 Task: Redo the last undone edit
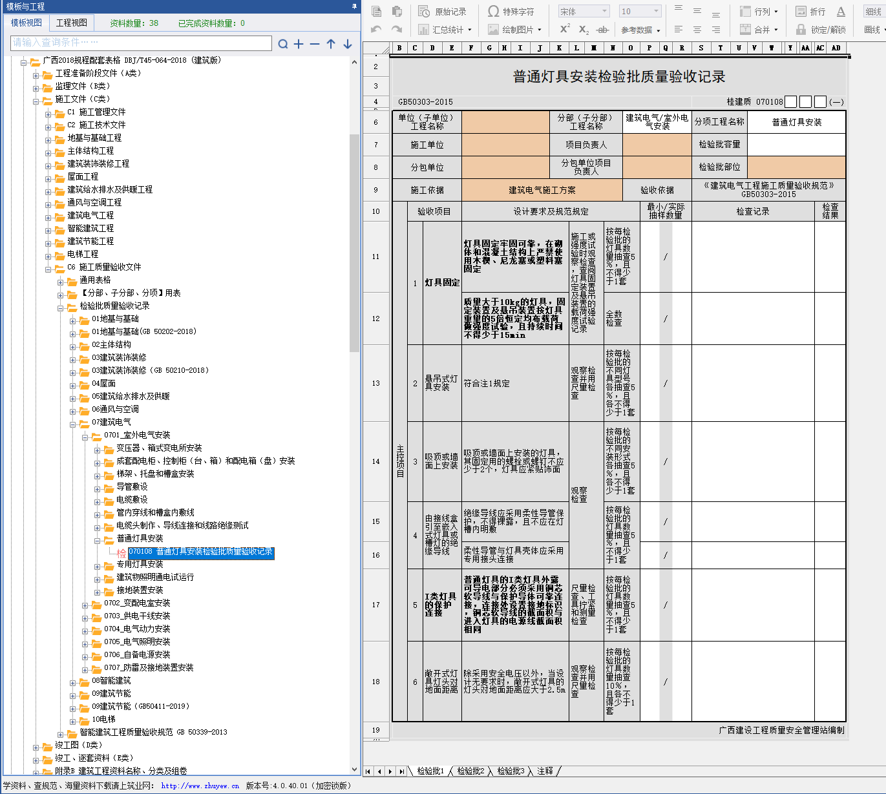397,29
